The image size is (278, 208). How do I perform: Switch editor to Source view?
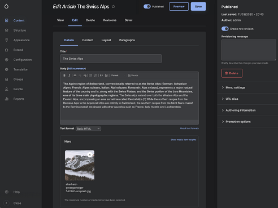(x=133, y=76)
